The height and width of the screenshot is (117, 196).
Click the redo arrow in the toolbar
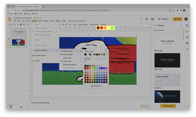(x=18, y=25)
